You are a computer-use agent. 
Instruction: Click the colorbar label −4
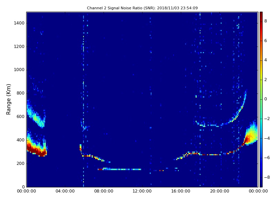click(267, 138)
